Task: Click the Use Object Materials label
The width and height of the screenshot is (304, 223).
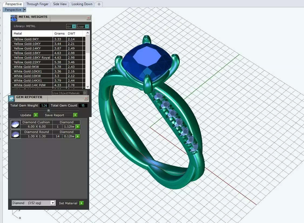Action: click(x=66, y=93)
